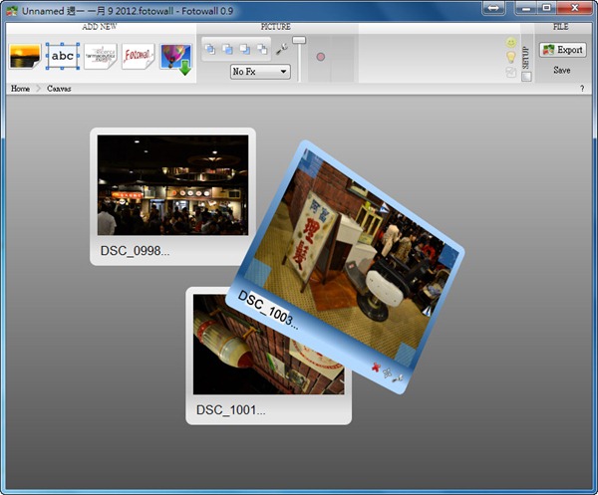Add a word cloud item

[x=100, y=57]
